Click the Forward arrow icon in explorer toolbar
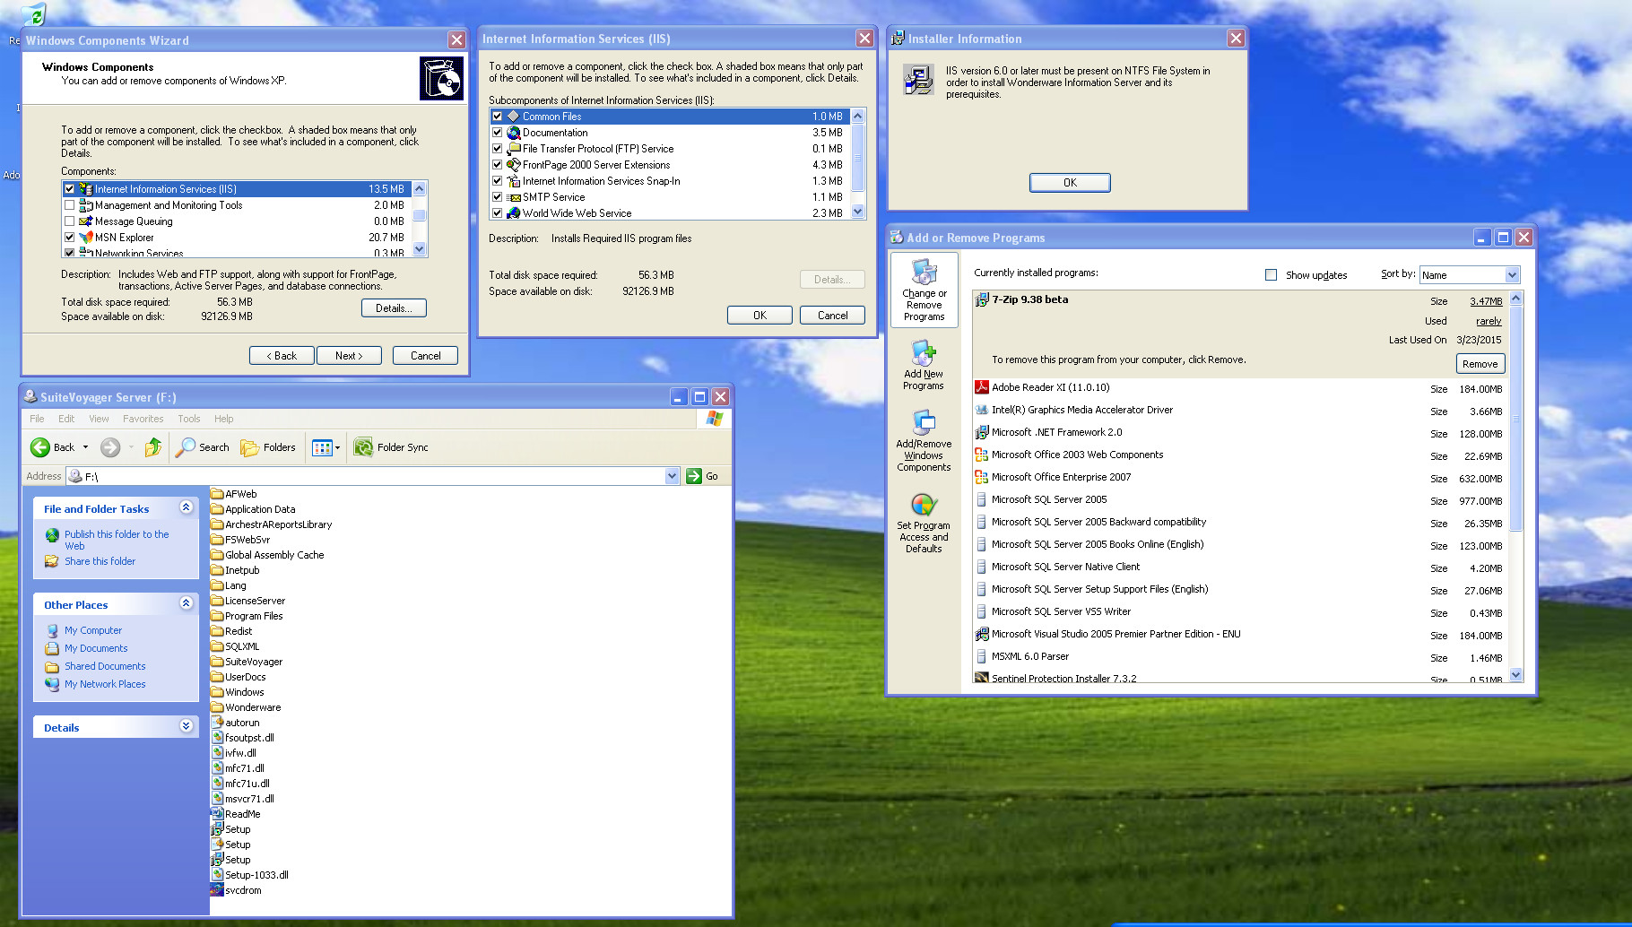Viewport: 1632px width, 927px height. [x=110, y=447]
